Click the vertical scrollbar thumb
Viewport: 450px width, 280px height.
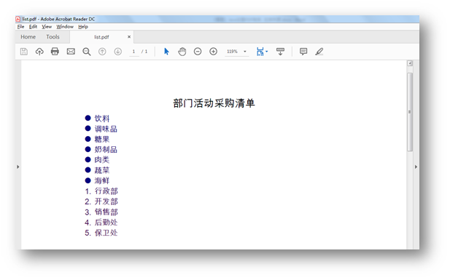(x=410, y=112)
